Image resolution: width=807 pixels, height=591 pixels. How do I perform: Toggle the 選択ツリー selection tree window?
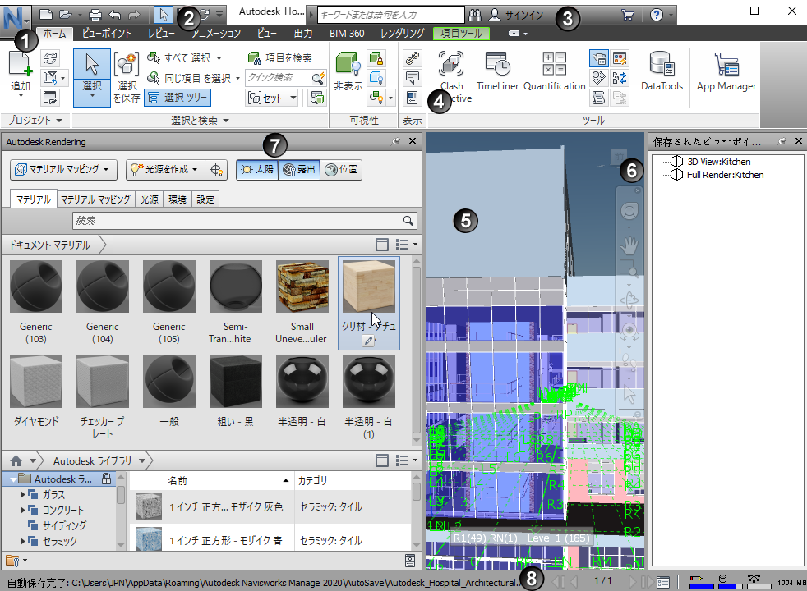[x=178, y=97]
